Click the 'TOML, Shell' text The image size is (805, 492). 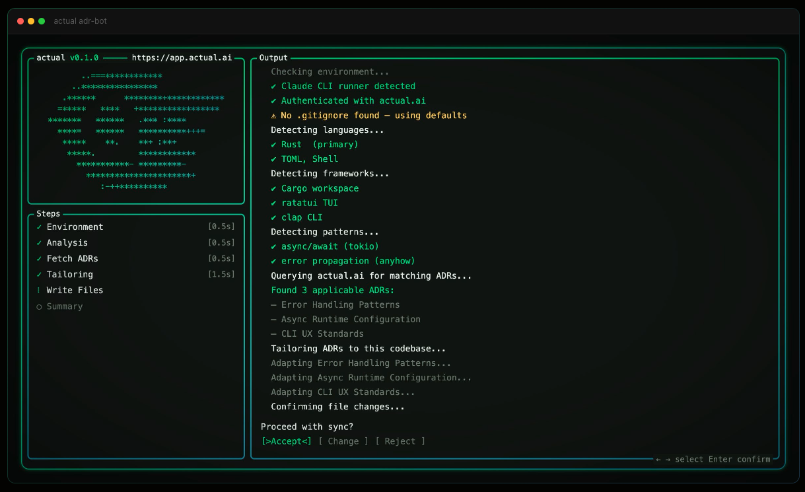310,158
